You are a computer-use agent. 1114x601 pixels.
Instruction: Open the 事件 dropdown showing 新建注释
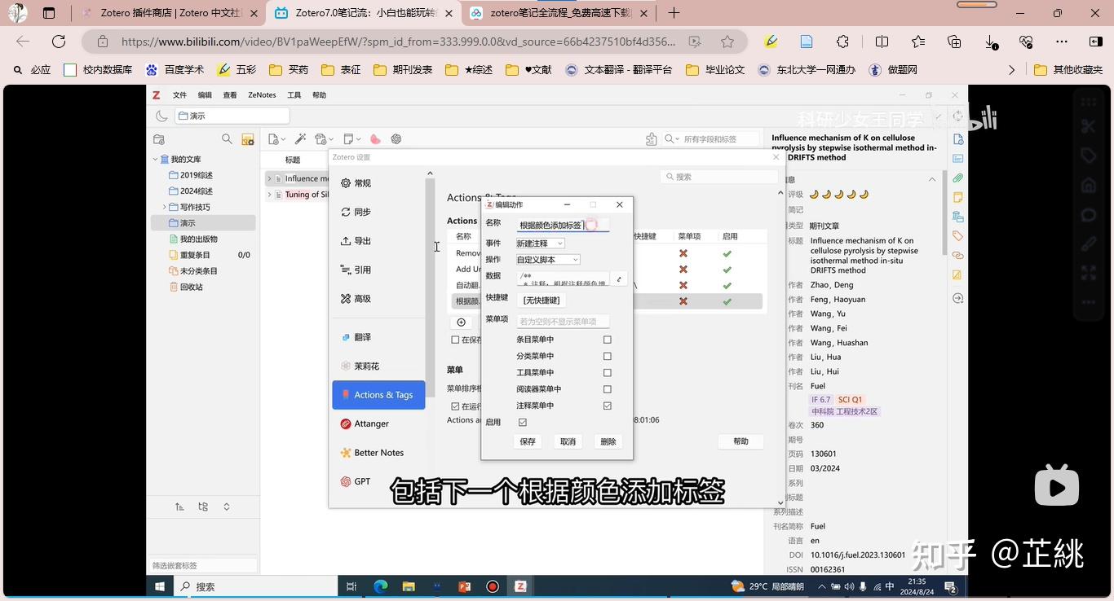(x=540, y=243)
